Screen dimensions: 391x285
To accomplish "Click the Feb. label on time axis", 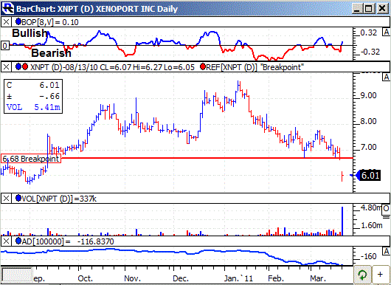I will pos(276,278).
